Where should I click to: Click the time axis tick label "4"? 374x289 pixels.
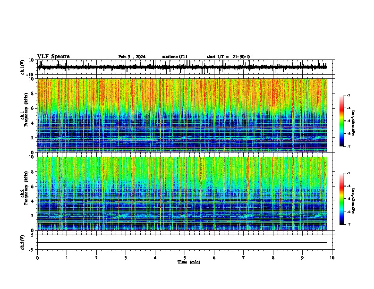coord(155,258)
